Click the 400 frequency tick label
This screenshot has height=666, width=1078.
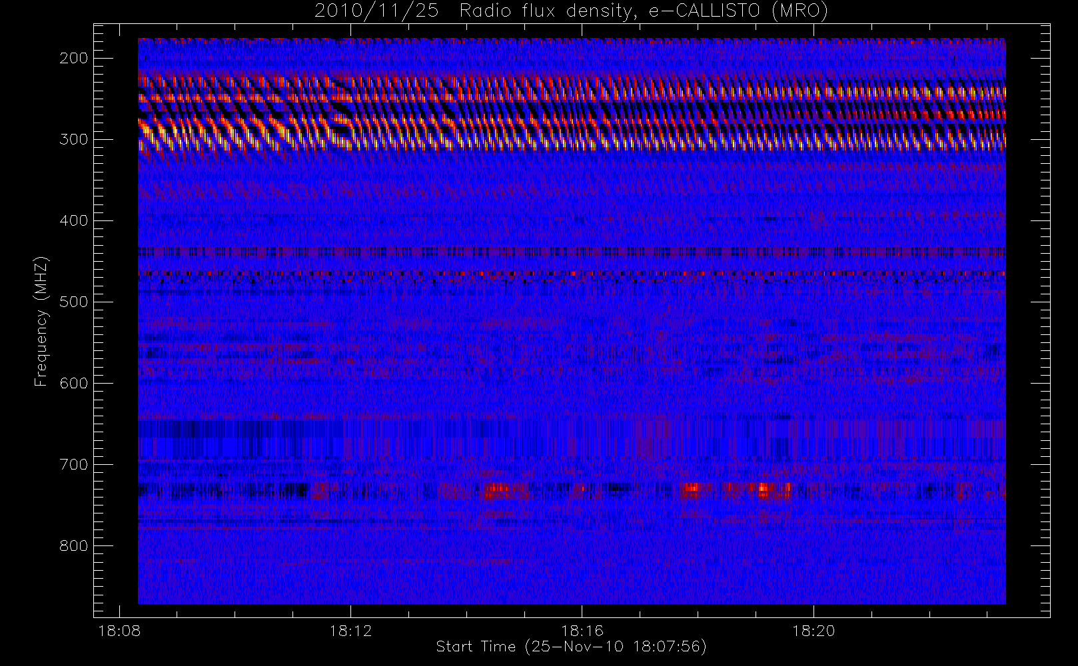[x=74, y=220]
